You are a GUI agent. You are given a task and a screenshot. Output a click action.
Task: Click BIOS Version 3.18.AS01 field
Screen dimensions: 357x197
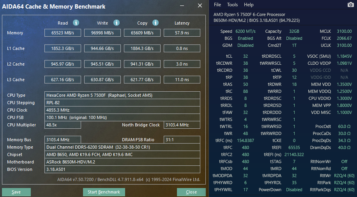(122, 169)
